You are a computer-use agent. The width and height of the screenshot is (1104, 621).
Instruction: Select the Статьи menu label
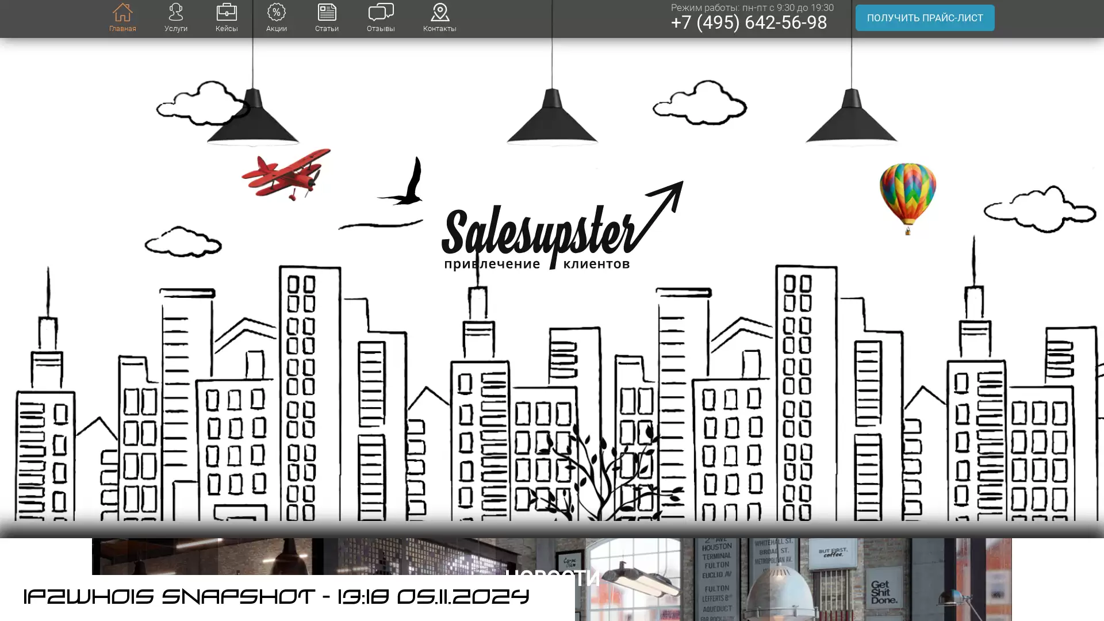[x=327, y=29]
